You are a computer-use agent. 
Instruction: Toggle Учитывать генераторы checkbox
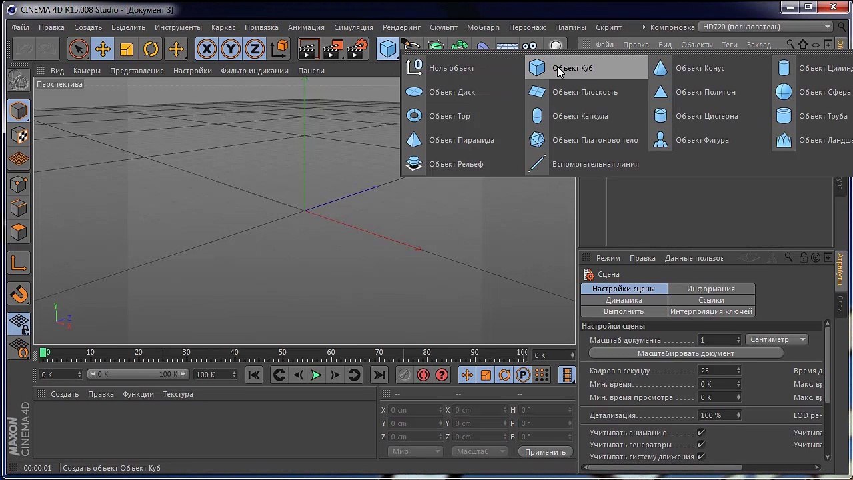coord(701,445)
